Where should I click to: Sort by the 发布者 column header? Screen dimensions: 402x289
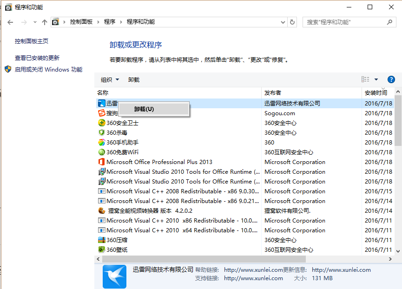pyautogui.click(x=311, y=92)
